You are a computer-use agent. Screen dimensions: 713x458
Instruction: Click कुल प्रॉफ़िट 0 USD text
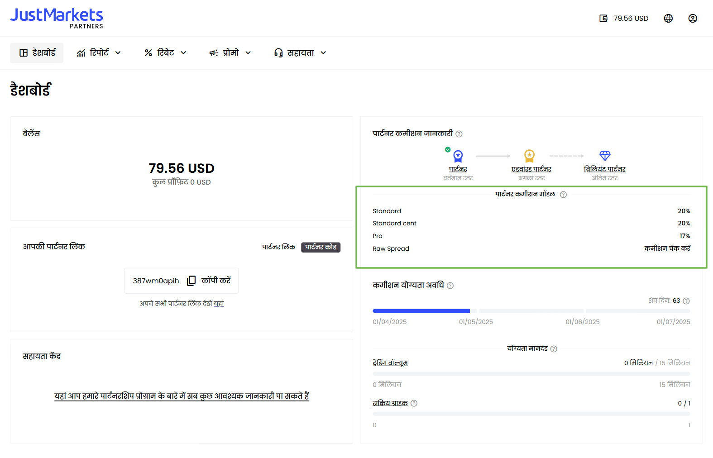click(x=182, y=182)
